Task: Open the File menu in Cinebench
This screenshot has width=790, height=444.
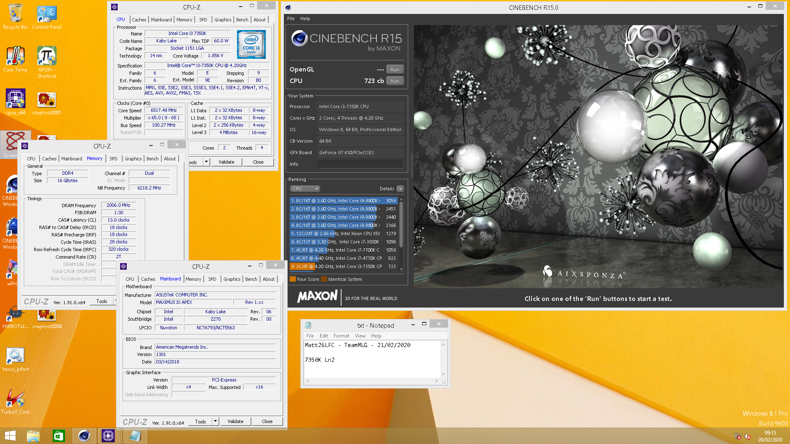Action: (x=291, y=18)
